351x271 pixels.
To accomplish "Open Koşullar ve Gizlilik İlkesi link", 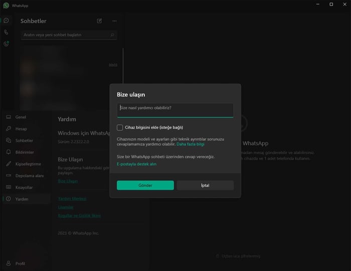I will (x=79, y=215).
